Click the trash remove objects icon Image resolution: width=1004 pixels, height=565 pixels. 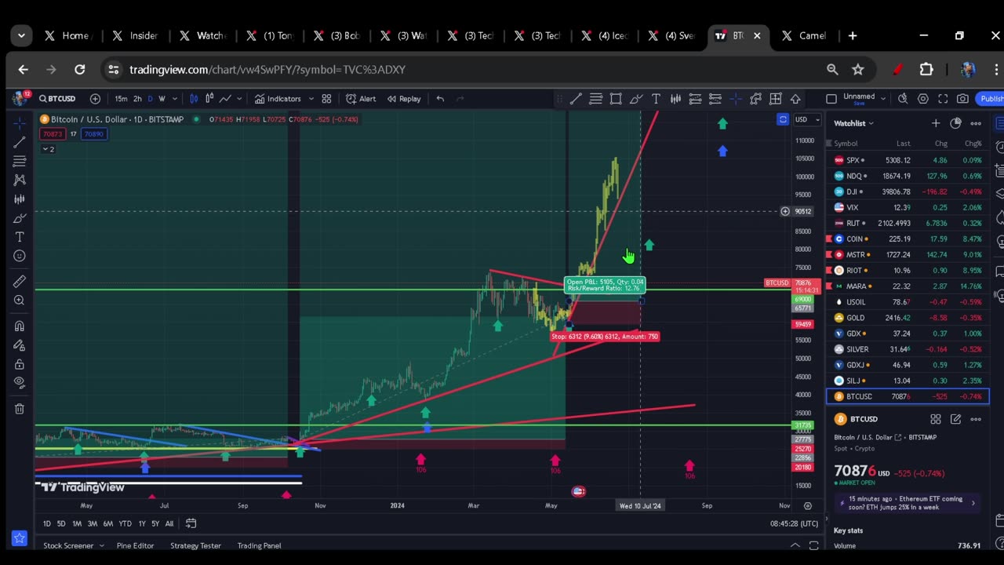(20, 408)
